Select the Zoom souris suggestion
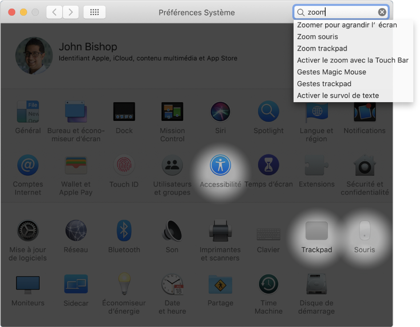The height and width of the screenshot is (327, 420). pos(353,37)
